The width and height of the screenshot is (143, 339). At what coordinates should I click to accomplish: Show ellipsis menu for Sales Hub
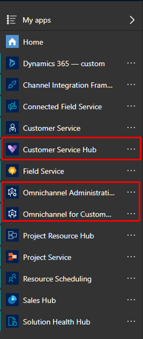pyautogui.click(x=131, y=300)
